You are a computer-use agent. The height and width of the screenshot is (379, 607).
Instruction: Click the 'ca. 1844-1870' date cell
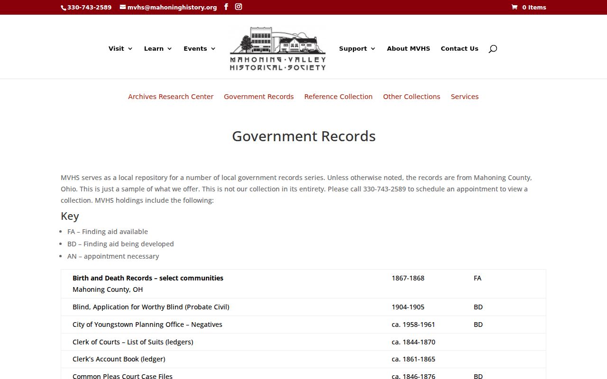click(414, 342)
